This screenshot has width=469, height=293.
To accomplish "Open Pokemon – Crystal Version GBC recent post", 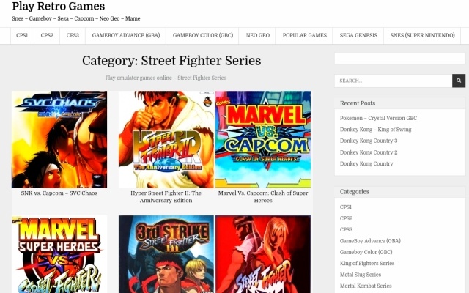I will (378, 118).
